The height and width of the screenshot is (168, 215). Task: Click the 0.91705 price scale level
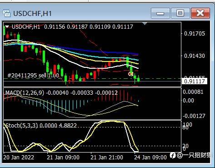(195, 34)
